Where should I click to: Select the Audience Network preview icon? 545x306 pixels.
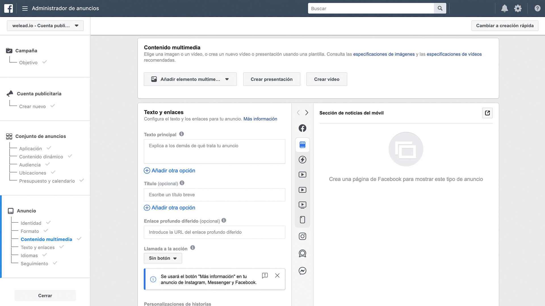[x=303, y=253]
